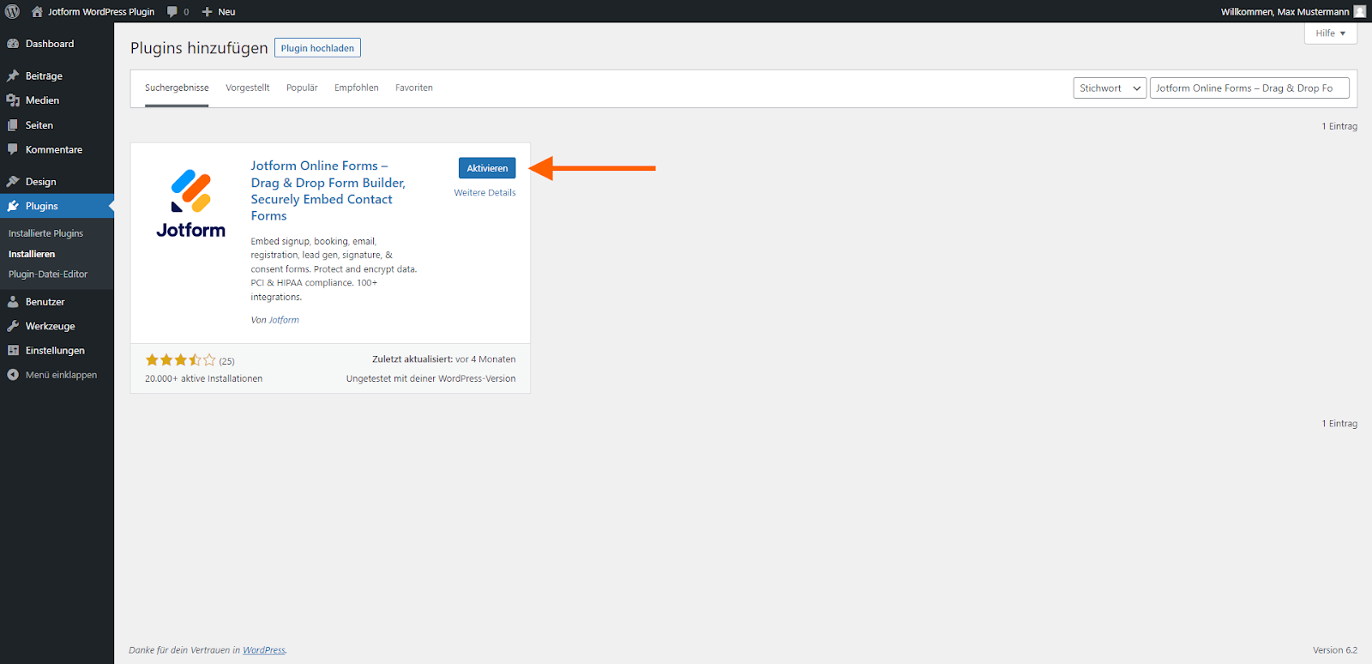Screen dimensions: 1372x664
Task: Open the Seiten menu item
Action: 57,125
